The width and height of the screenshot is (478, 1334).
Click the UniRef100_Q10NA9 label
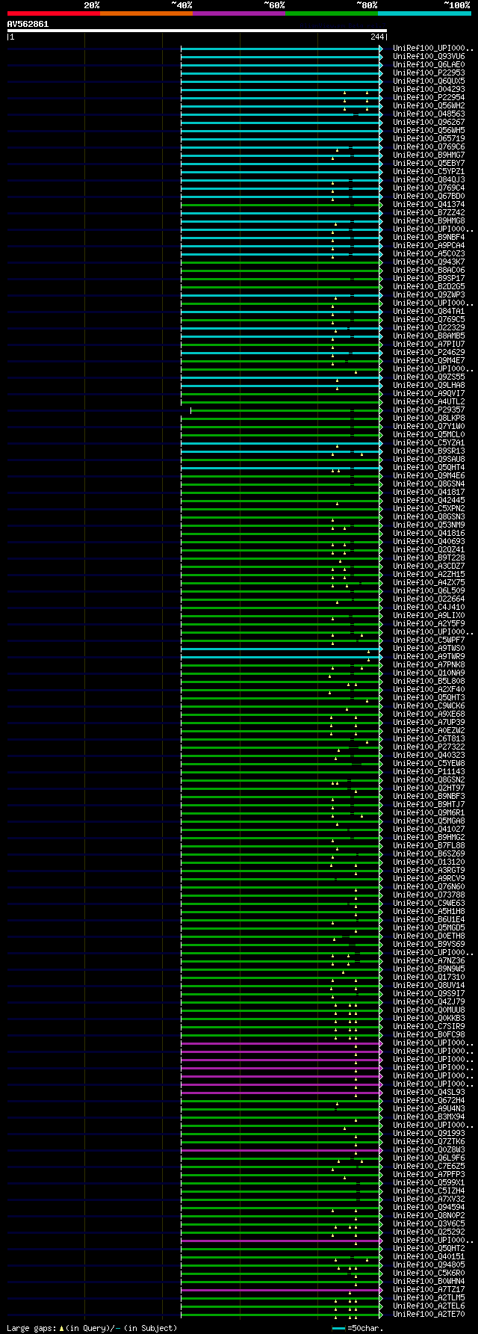[429, 673]
